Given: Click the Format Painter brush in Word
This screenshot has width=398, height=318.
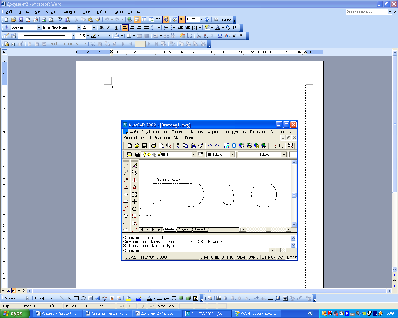Looking at the screenshot, I should [x=98, y=20].
